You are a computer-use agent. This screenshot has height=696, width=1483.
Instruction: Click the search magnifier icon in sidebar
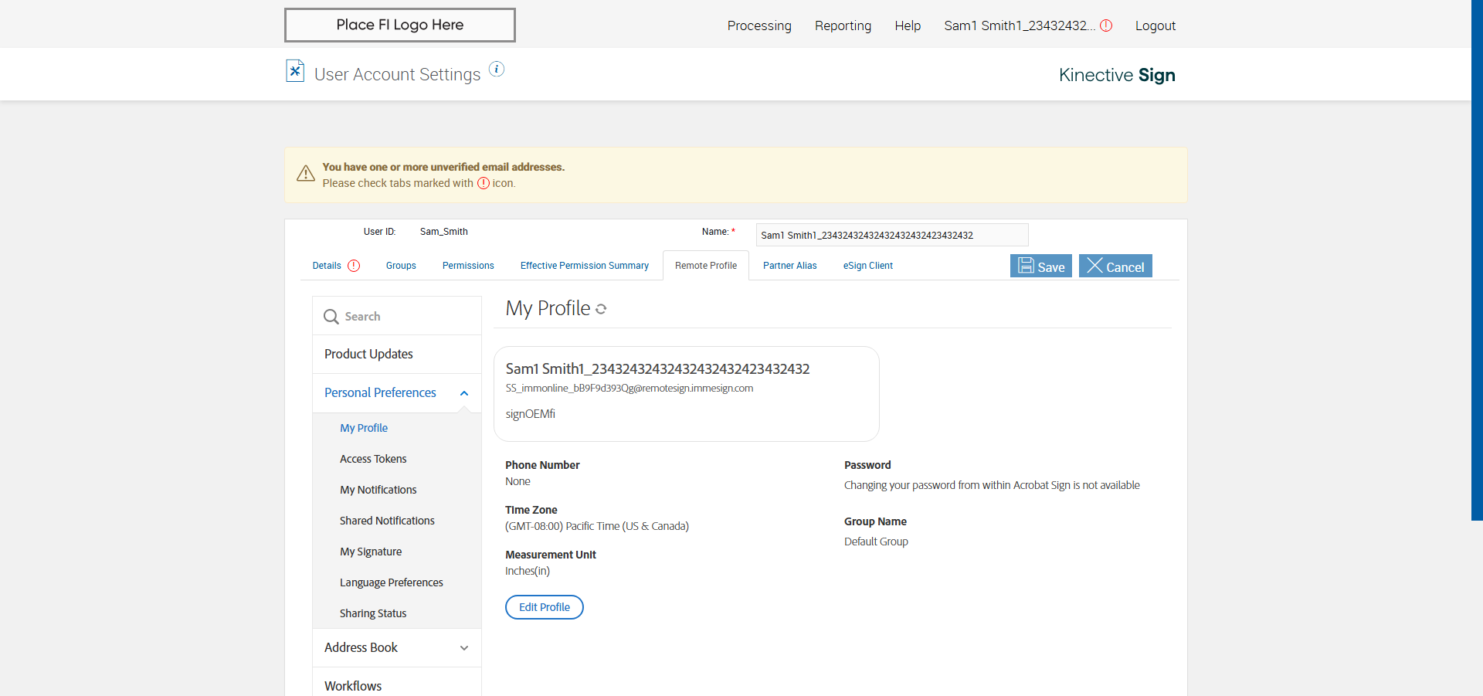(x=331, y=317)
